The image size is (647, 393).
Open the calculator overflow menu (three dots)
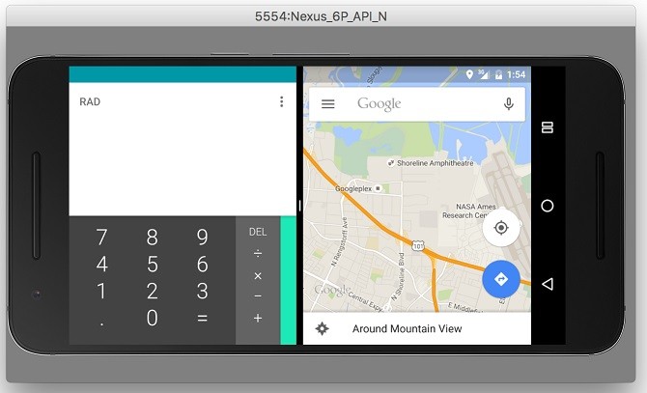[281, 101]
